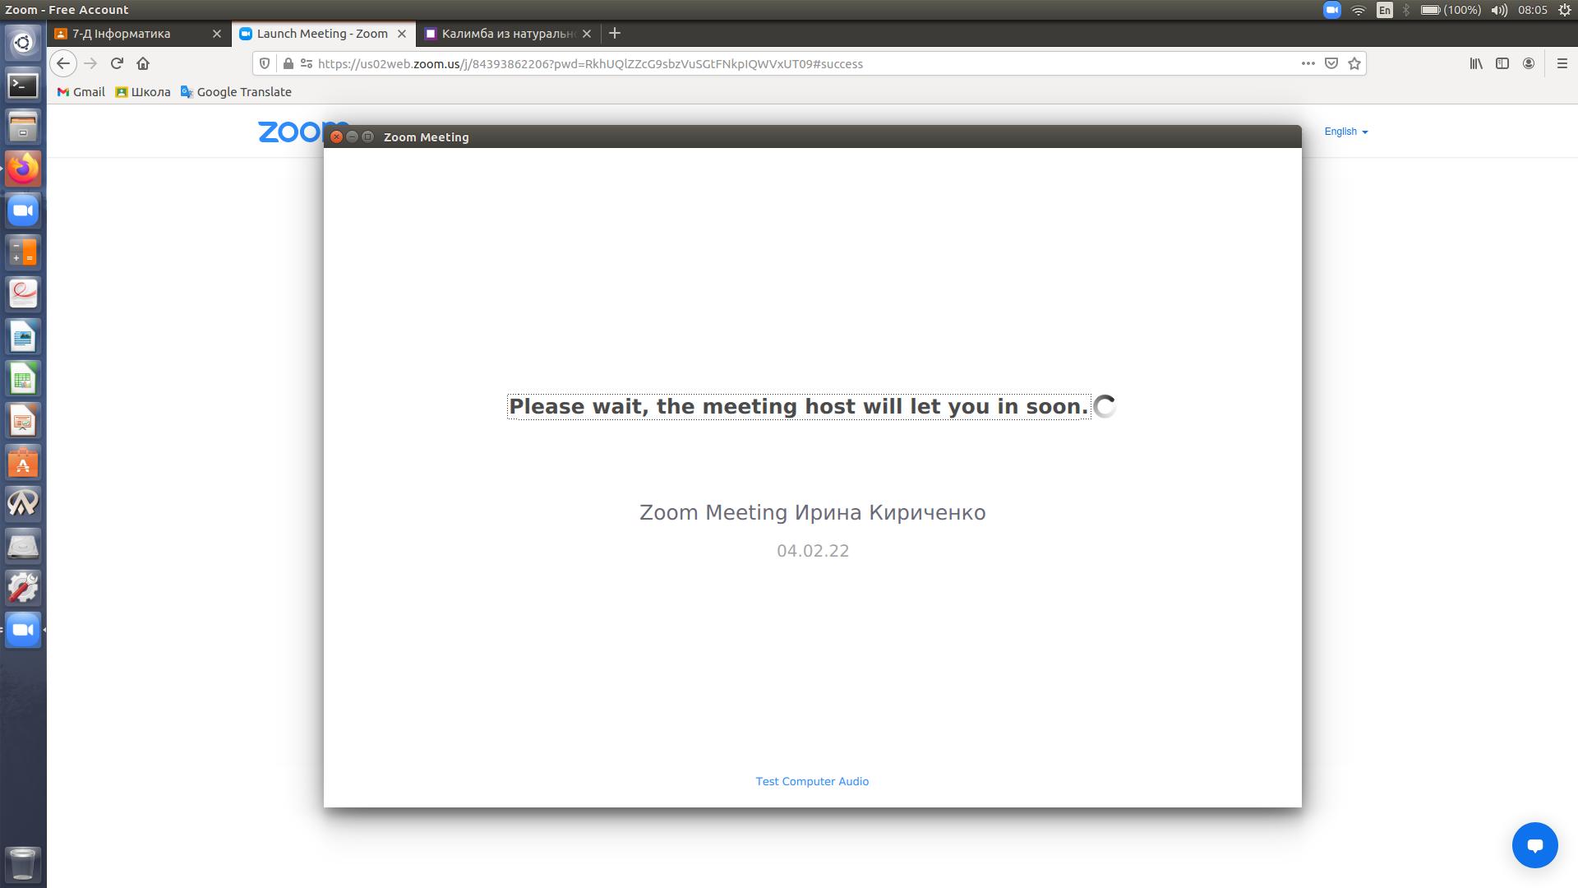Expand the English language dropdown
This screenshot has height=888, width=1578.
(1345, 132)
